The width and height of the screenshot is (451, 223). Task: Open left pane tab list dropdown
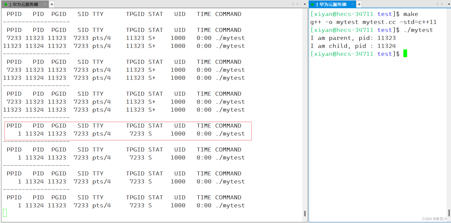305,4
